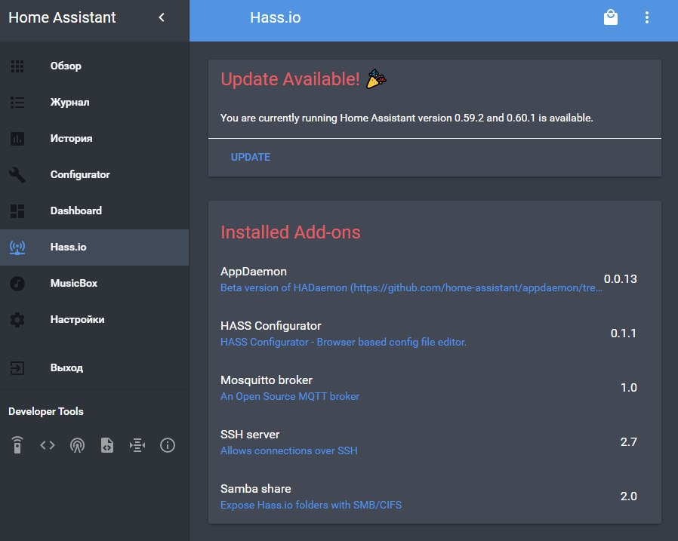Collapse the sidebar with the chevron arrow
The width and height of the screenshot is (678, 541).
[x=162, y=17]
